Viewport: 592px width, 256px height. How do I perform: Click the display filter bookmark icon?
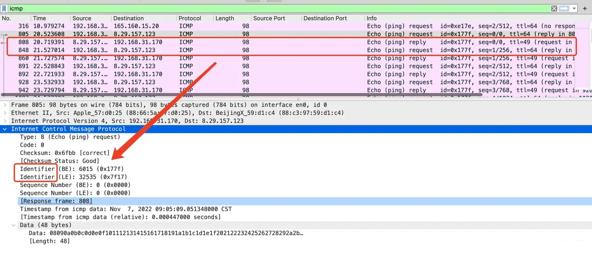(x=4, y=8)
